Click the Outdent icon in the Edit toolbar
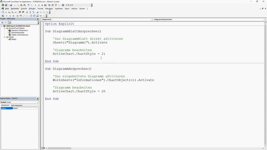This screenshot has width=267, height=150. (x=23, y=12)
